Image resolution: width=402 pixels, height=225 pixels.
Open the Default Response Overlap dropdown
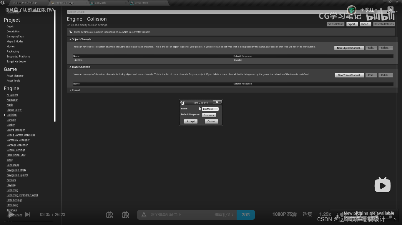(x=209, y=115)
